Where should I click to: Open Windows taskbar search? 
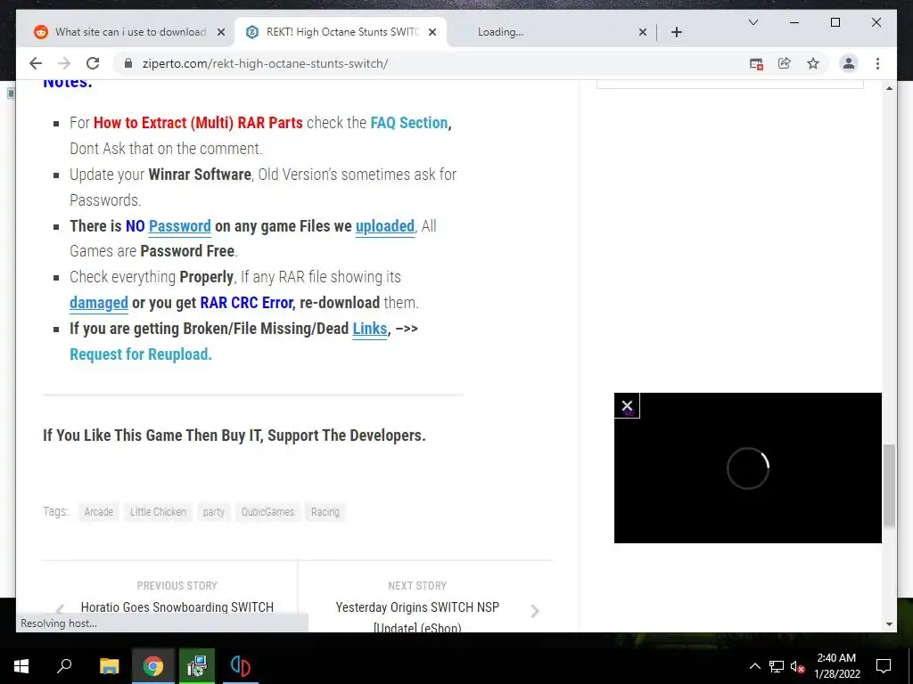pyautogui.click(x=64, y=666)
